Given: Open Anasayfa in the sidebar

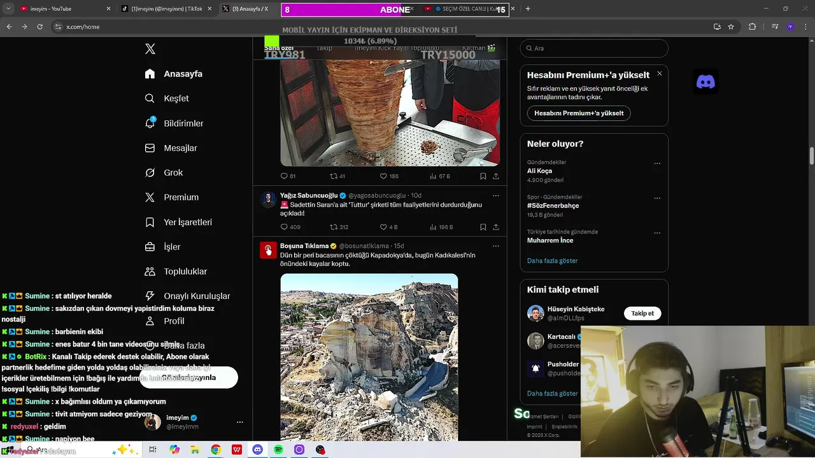Looking at the screenshot, I should [174, 74].
